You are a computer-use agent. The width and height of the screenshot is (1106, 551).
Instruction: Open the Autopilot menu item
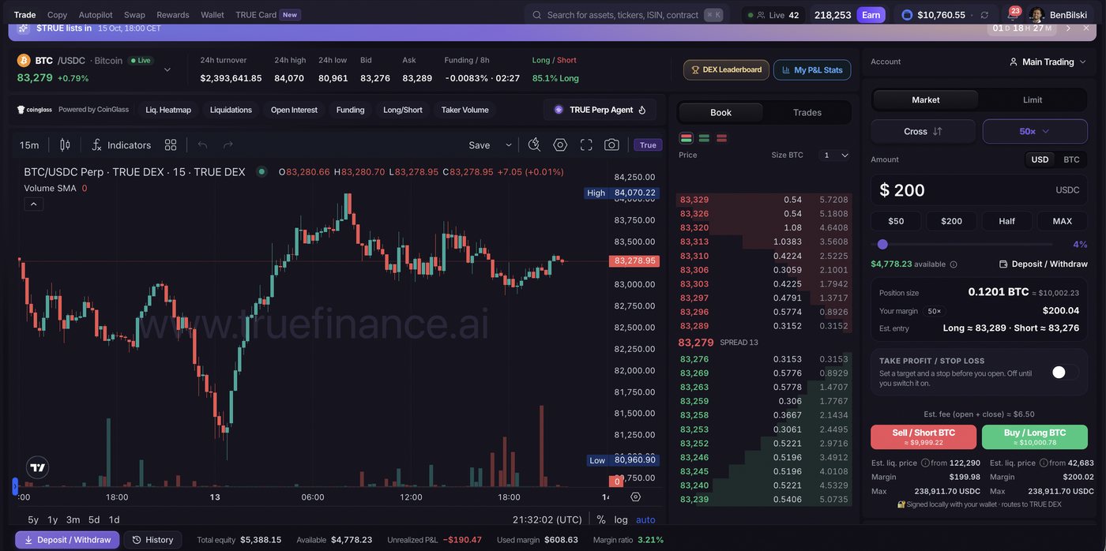pyautogui.click(x=96, y=15)
